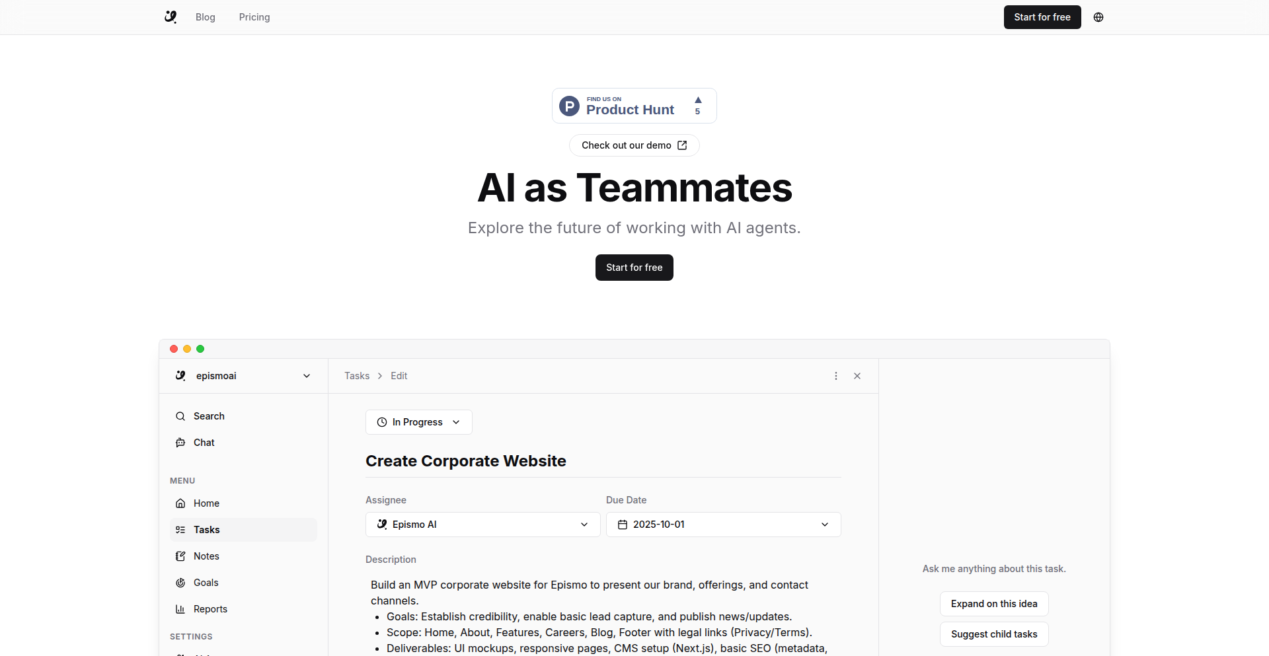This screenshot has height=656, width=1269.
Task: Click the Suggest child tasks suggestion
Action: click(994, 634)
